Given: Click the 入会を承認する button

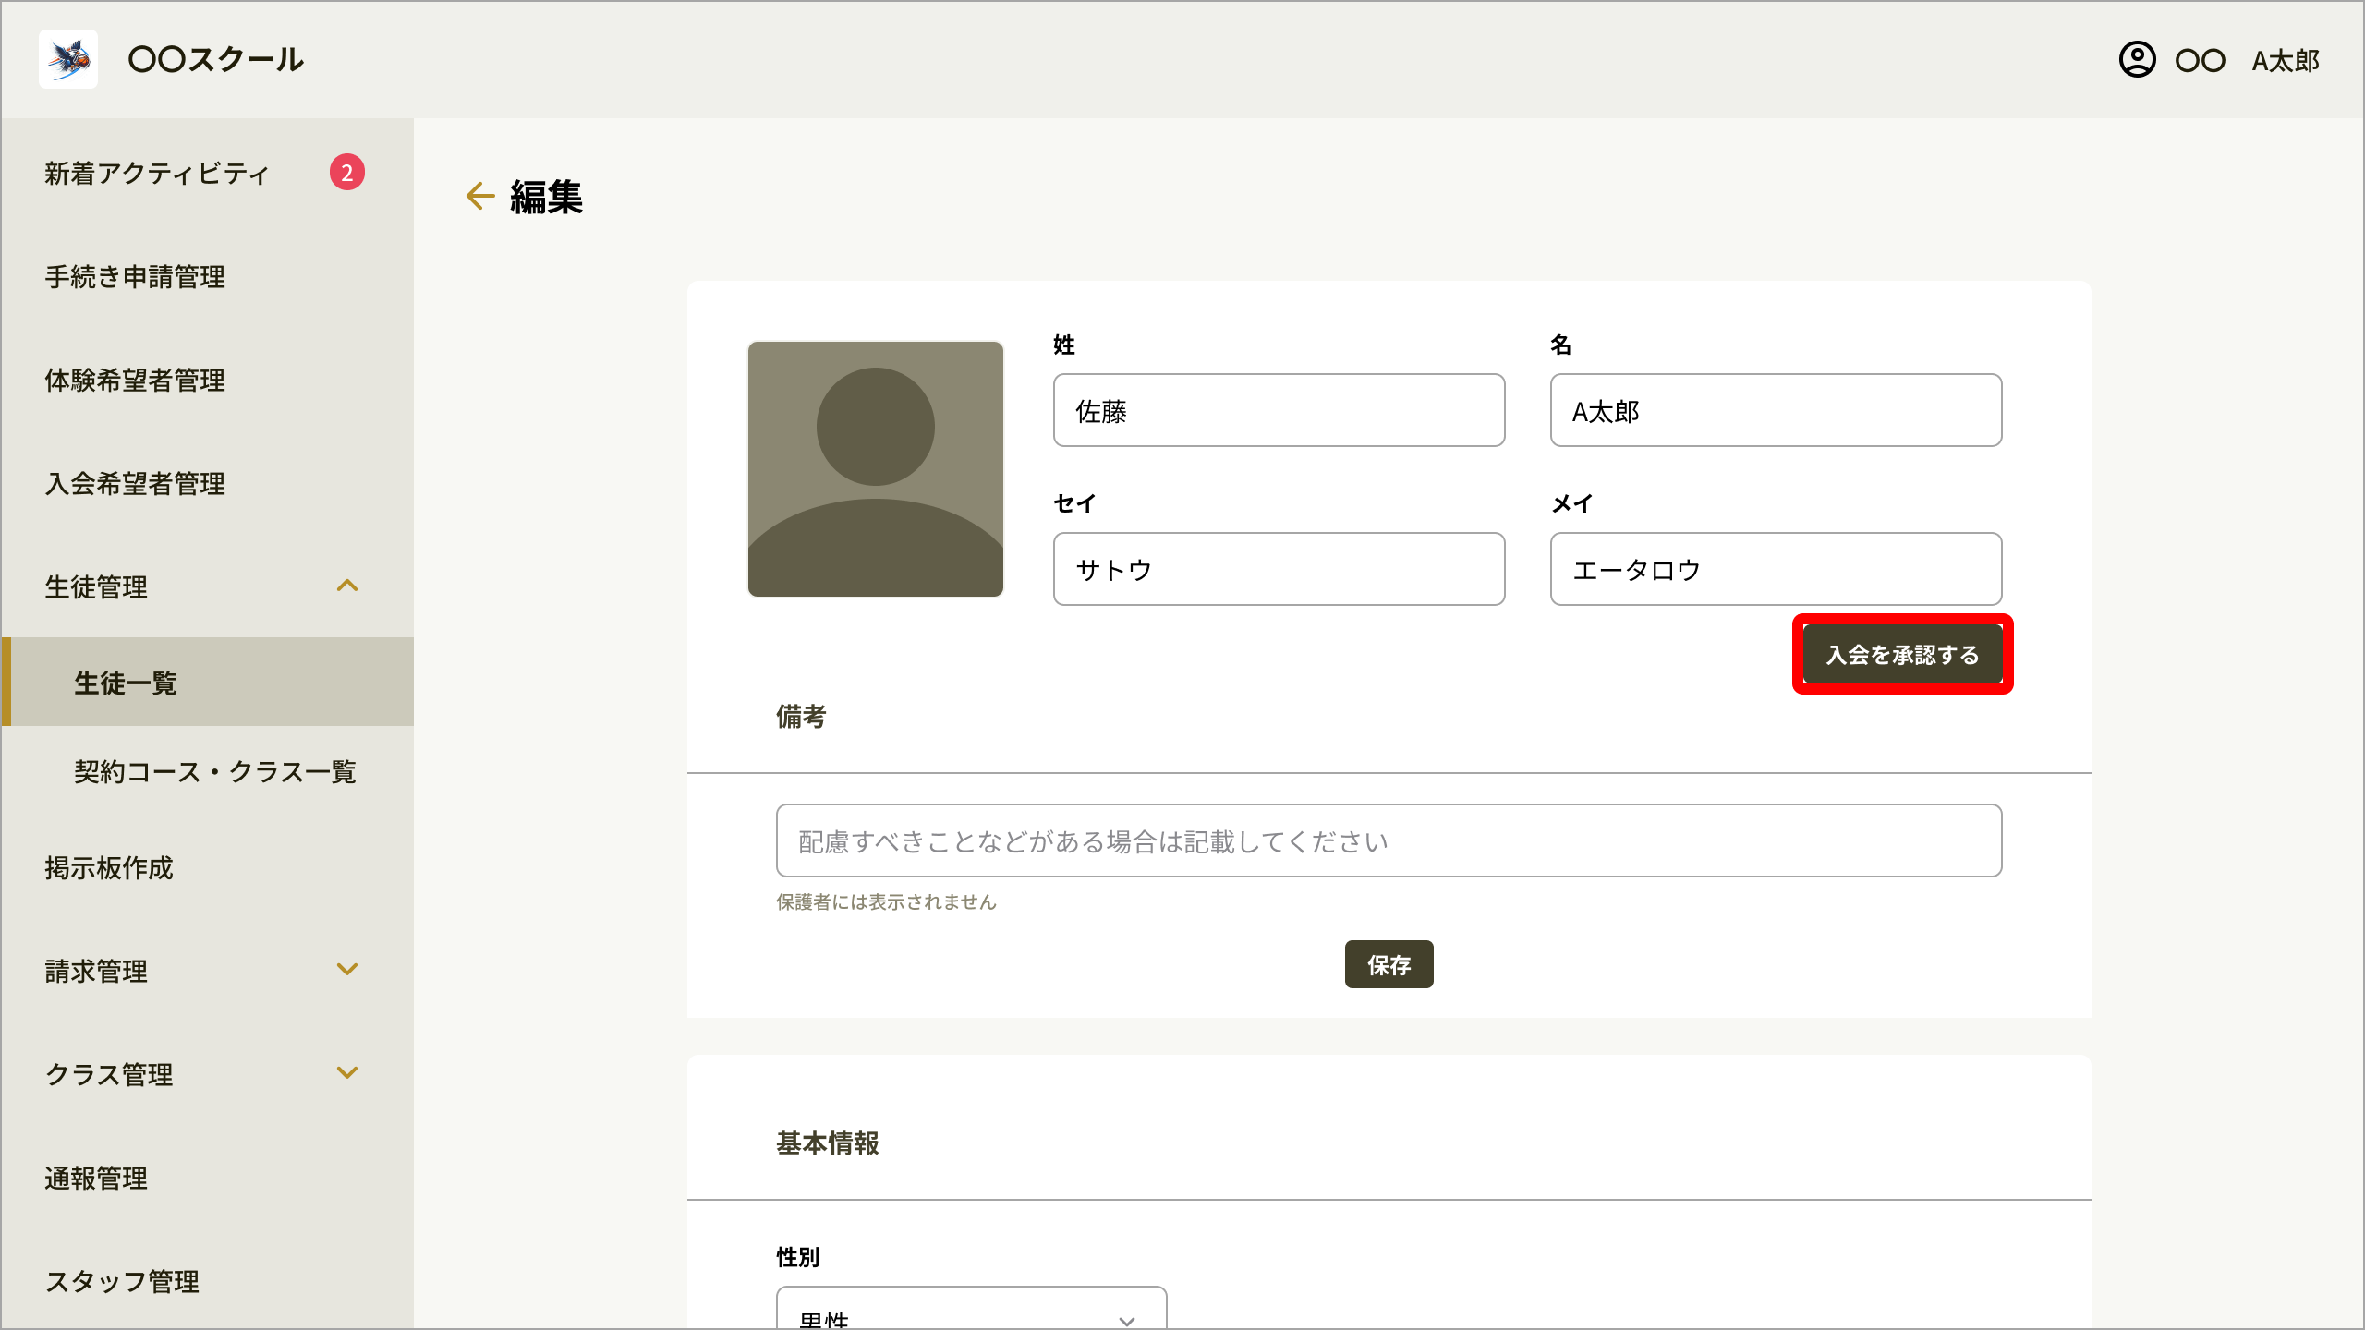Looking at the screenshot, I should 1903,654.
